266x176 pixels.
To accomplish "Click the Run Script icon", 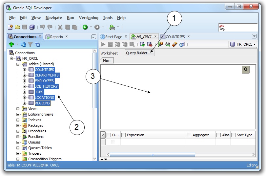I will [x=110, y=44].
